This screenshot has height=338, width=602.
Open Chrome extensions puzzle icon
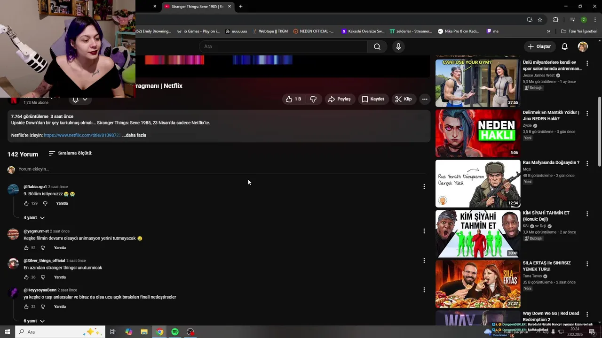pos(555,20)
